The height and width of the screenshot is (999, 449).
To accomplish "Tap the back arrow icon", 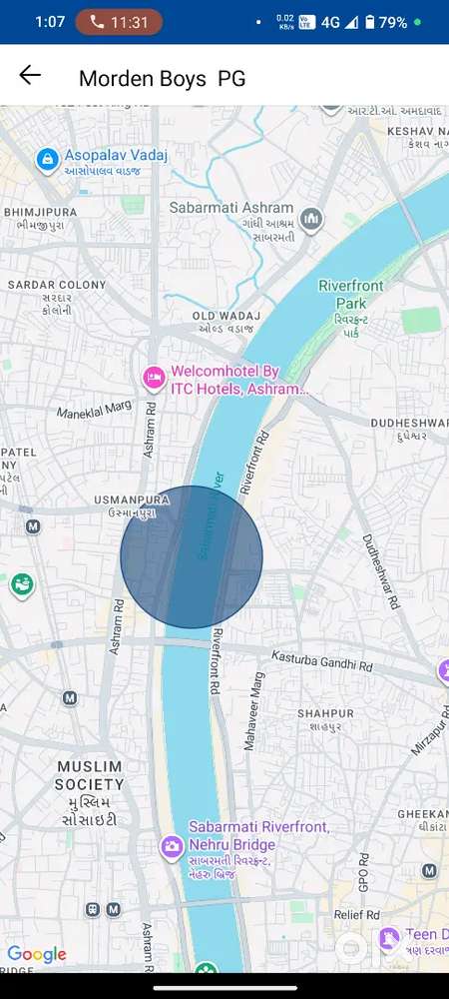I will [x=30, y=76].
